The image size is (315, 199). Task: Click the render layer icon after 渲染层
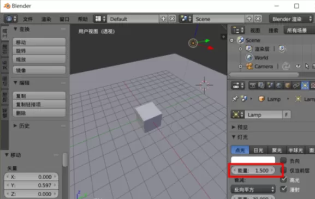tap(282, 49)
